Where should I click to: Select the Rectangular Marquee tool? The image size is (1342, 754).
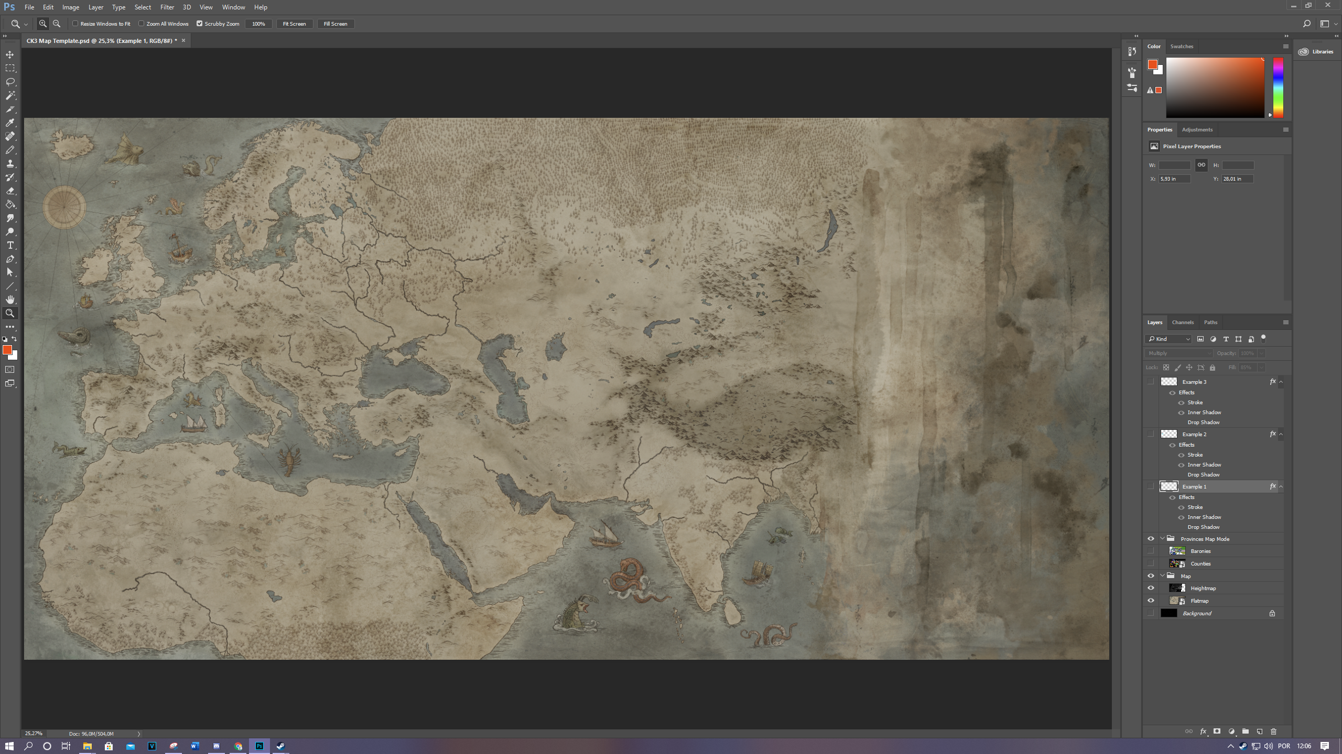(10, 68)
